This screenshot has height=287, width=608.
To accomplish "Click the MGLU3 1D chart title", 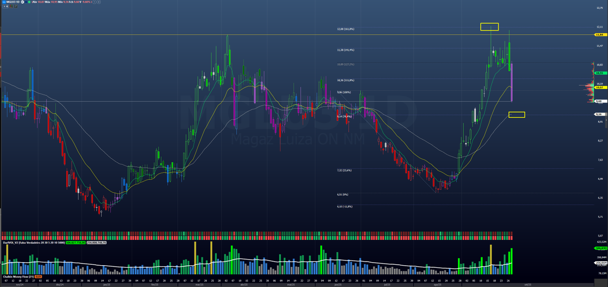I will point(13,2).
